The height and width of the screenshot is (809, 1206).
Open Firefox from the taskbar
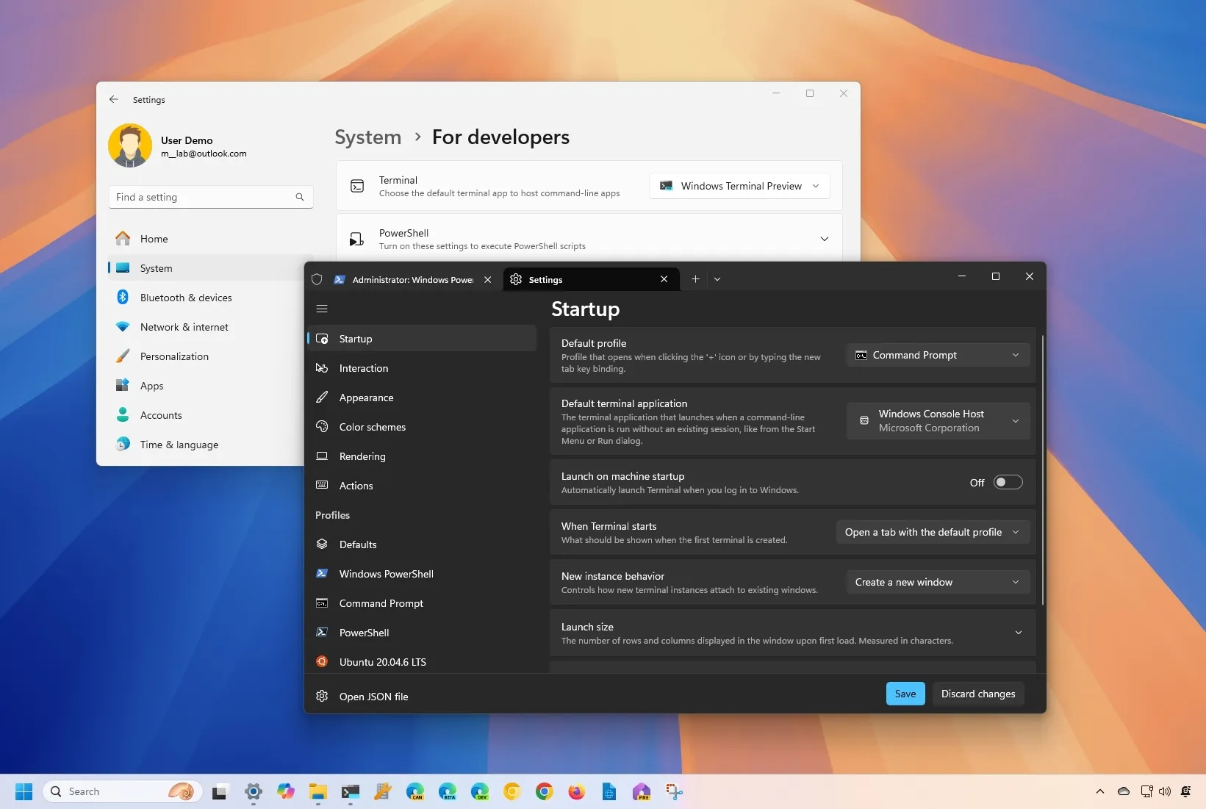click(x=577, y=791)
